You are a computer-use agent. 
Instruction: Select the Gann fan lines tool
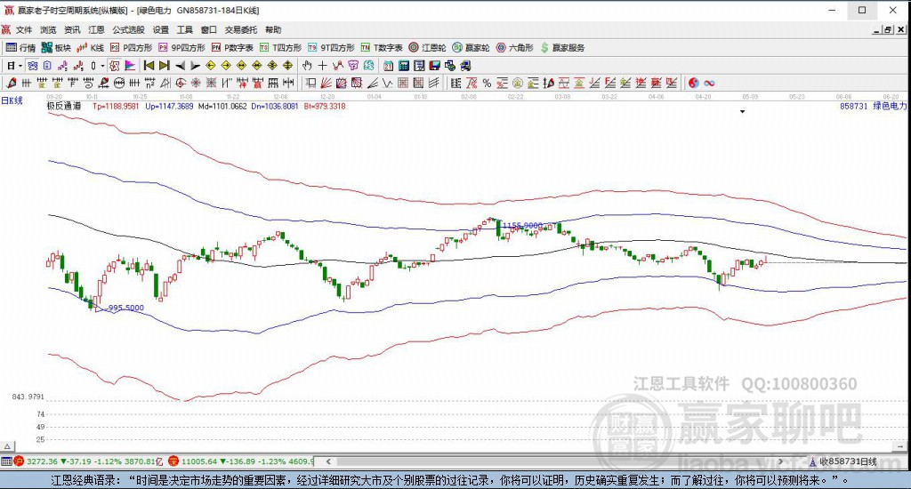click(x=326, y=83)
